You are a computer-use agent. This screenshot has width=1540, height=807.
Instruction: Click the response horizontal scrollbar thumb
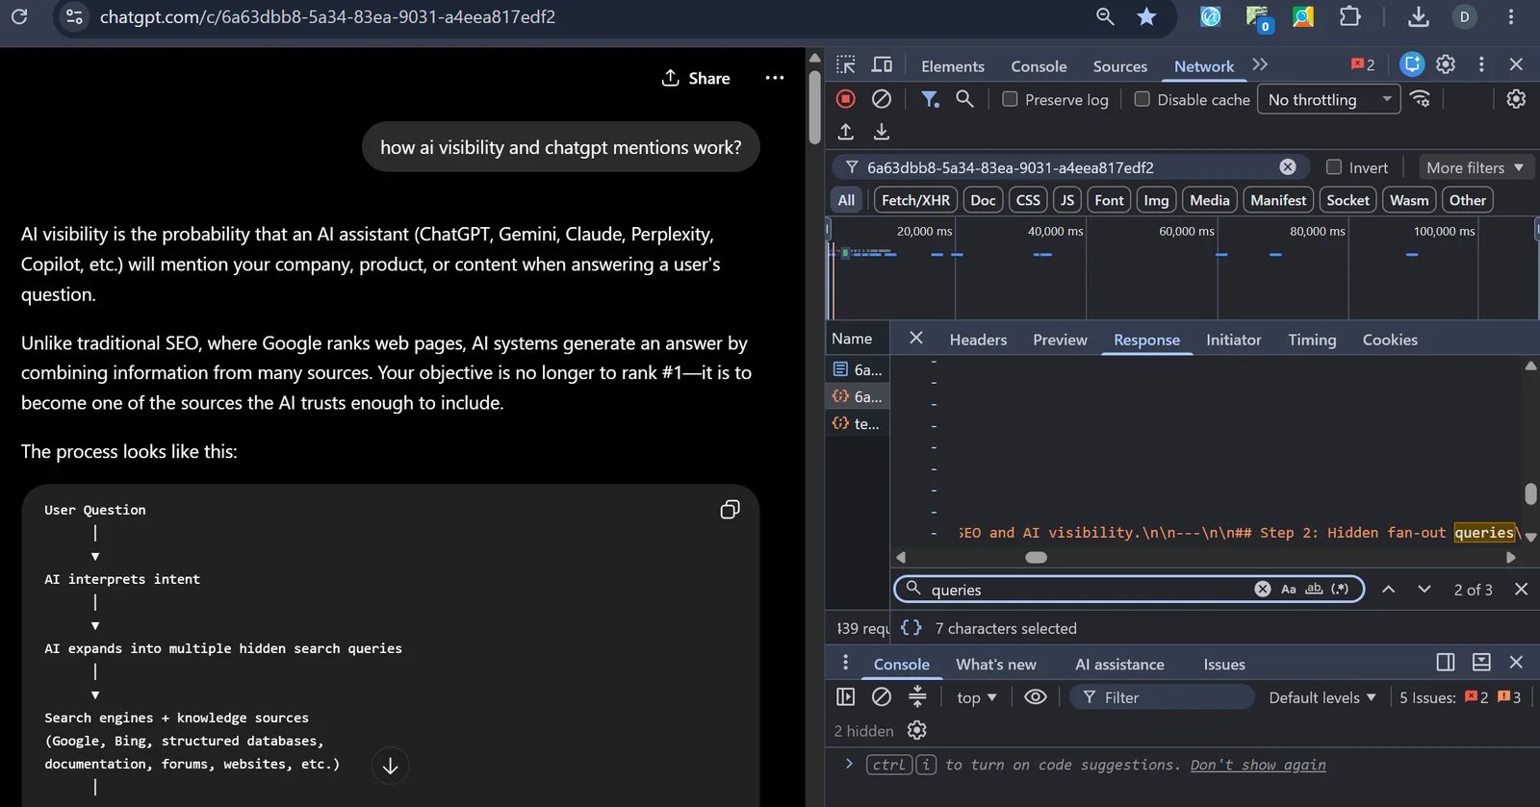click(1036, 558)
